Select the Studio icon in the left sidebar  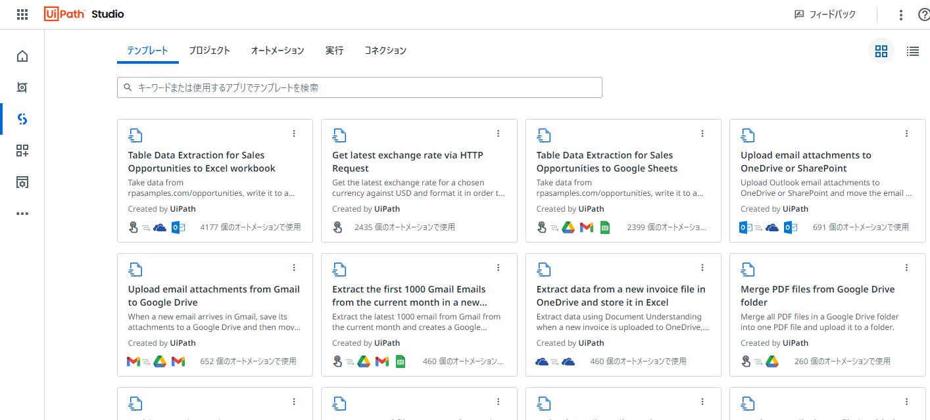22,119
